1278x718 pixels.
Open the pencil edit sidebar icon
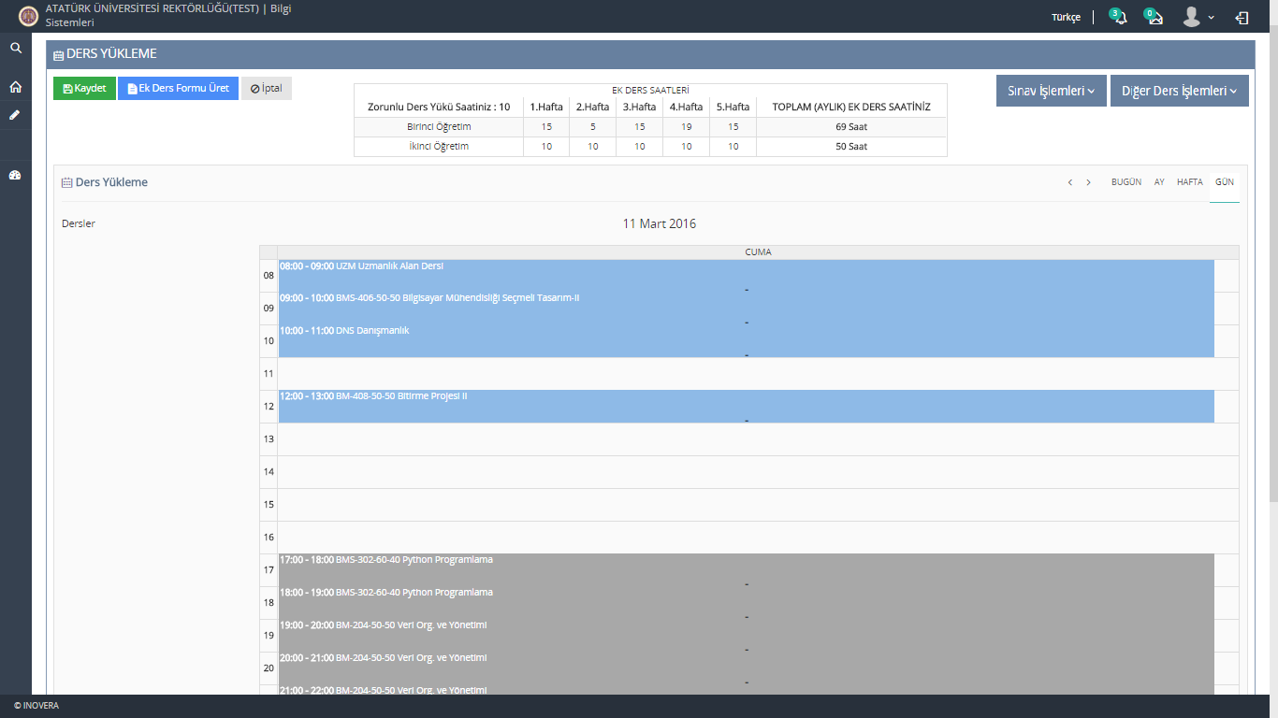tap(15, 115)
